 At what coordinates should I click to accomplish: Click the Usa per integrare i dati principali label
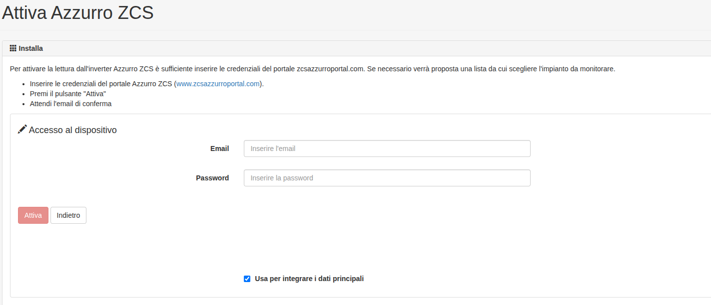click(309, 279)
